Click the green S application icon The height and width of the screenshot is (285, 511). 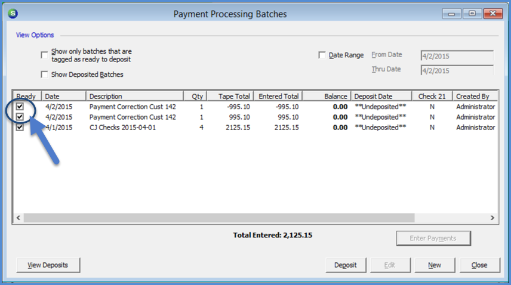pos(13,13)
